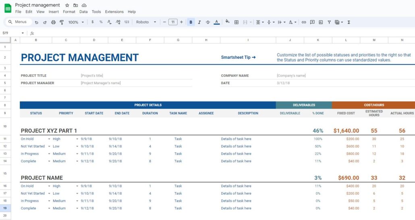Click the create filter funnel icon
This screenshot has width=415, height=220.
coord(329,22)
